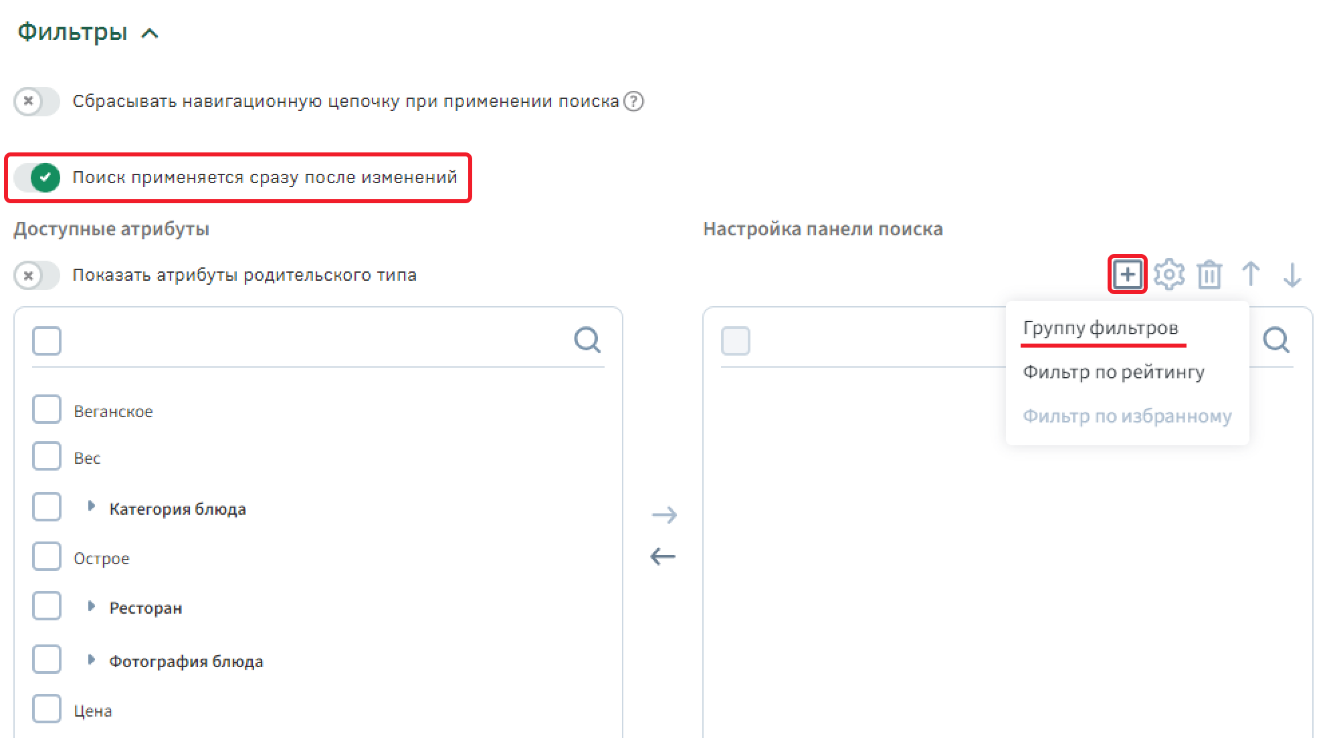Click left arrow to remove attributes

point(663,556)
